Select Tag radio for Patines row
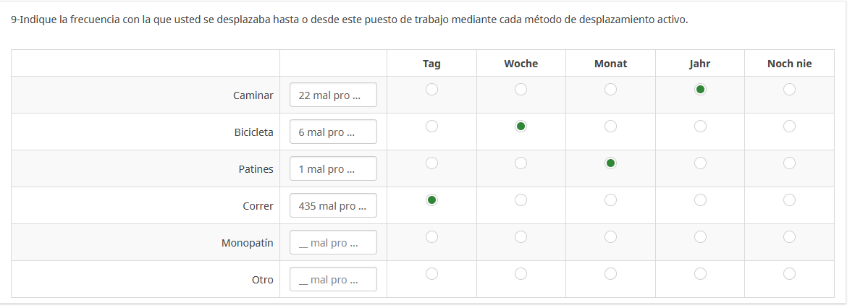The width and height of the screenshot is (855, 308). [x=431, y=163]
